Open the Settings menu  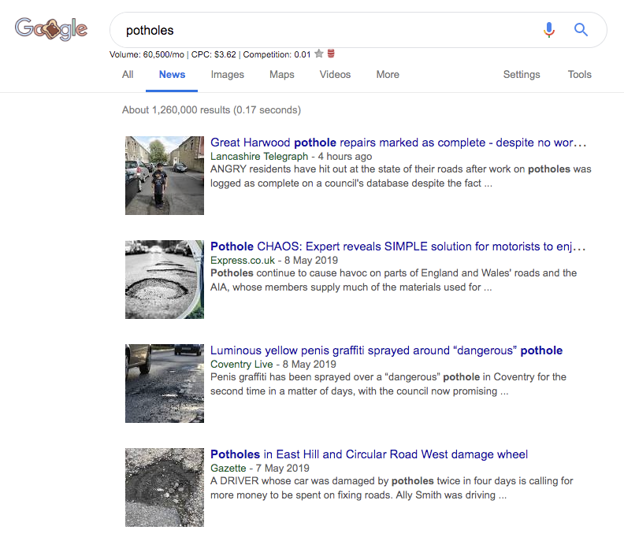click(x=522, y=75)
